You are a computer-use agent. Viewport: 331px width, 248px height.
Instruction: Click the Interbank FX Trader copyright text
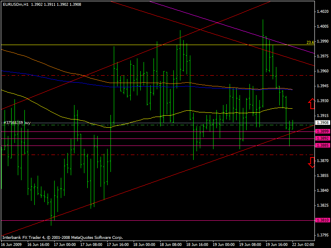click(x=62, y=238)
